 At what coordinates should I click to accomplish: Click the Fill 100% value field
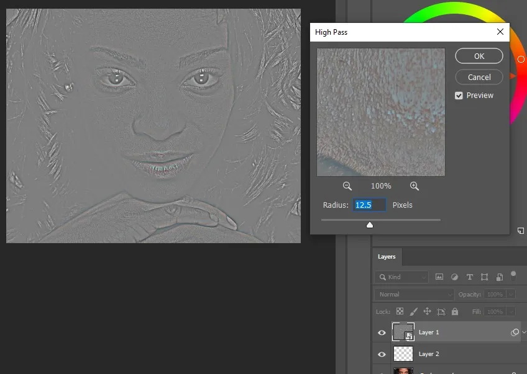(x=495, y=311)
